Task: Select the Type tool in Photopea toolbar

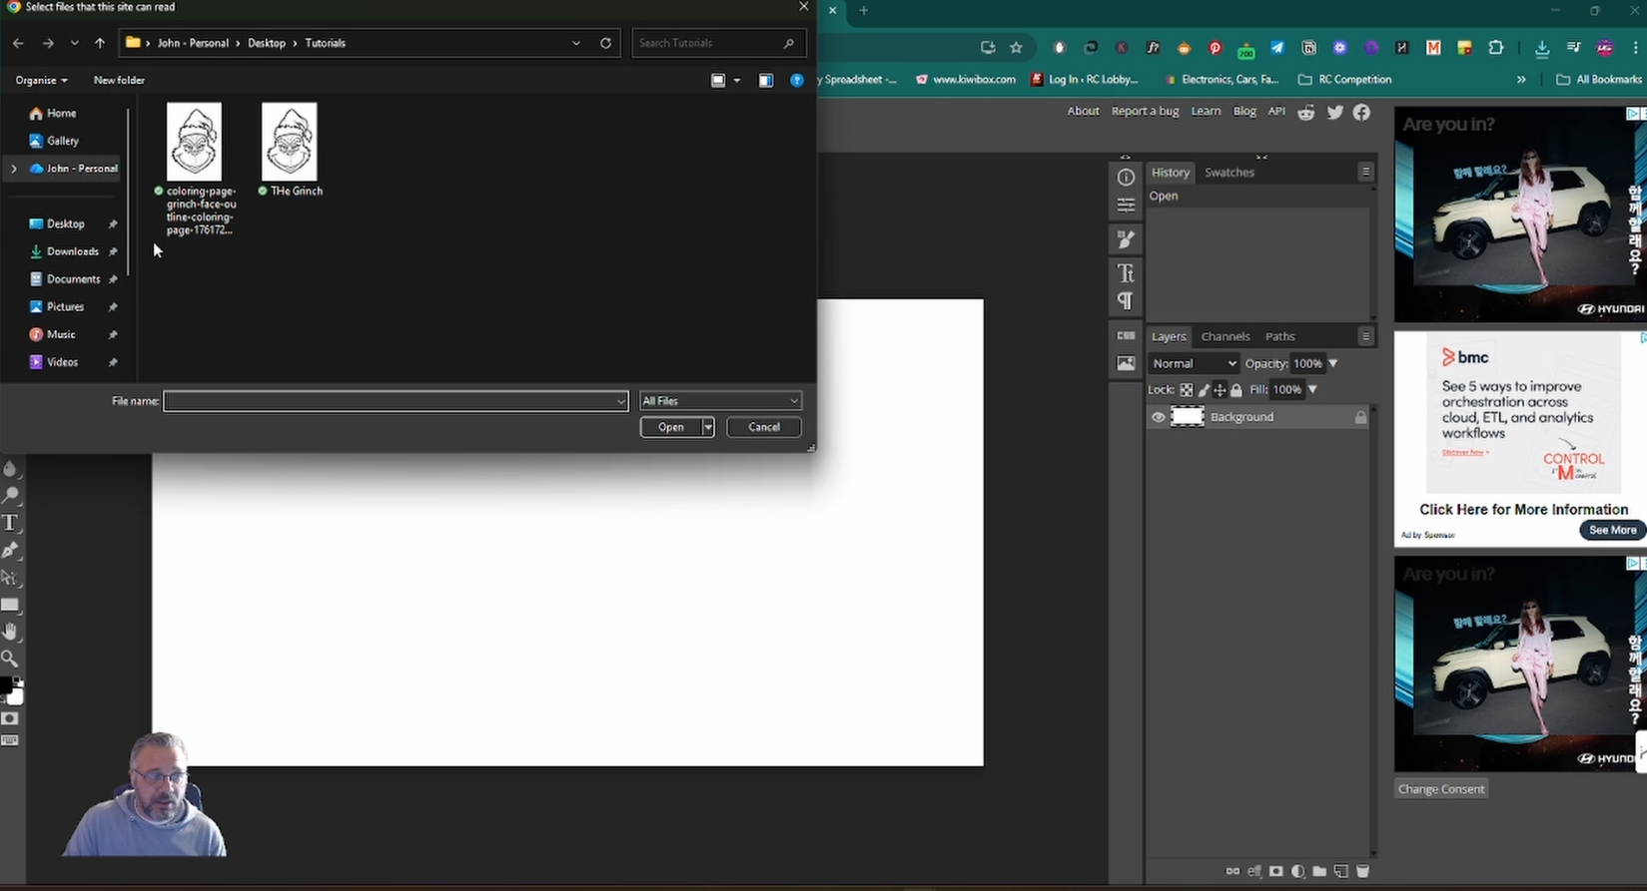Action: [10, 523]
